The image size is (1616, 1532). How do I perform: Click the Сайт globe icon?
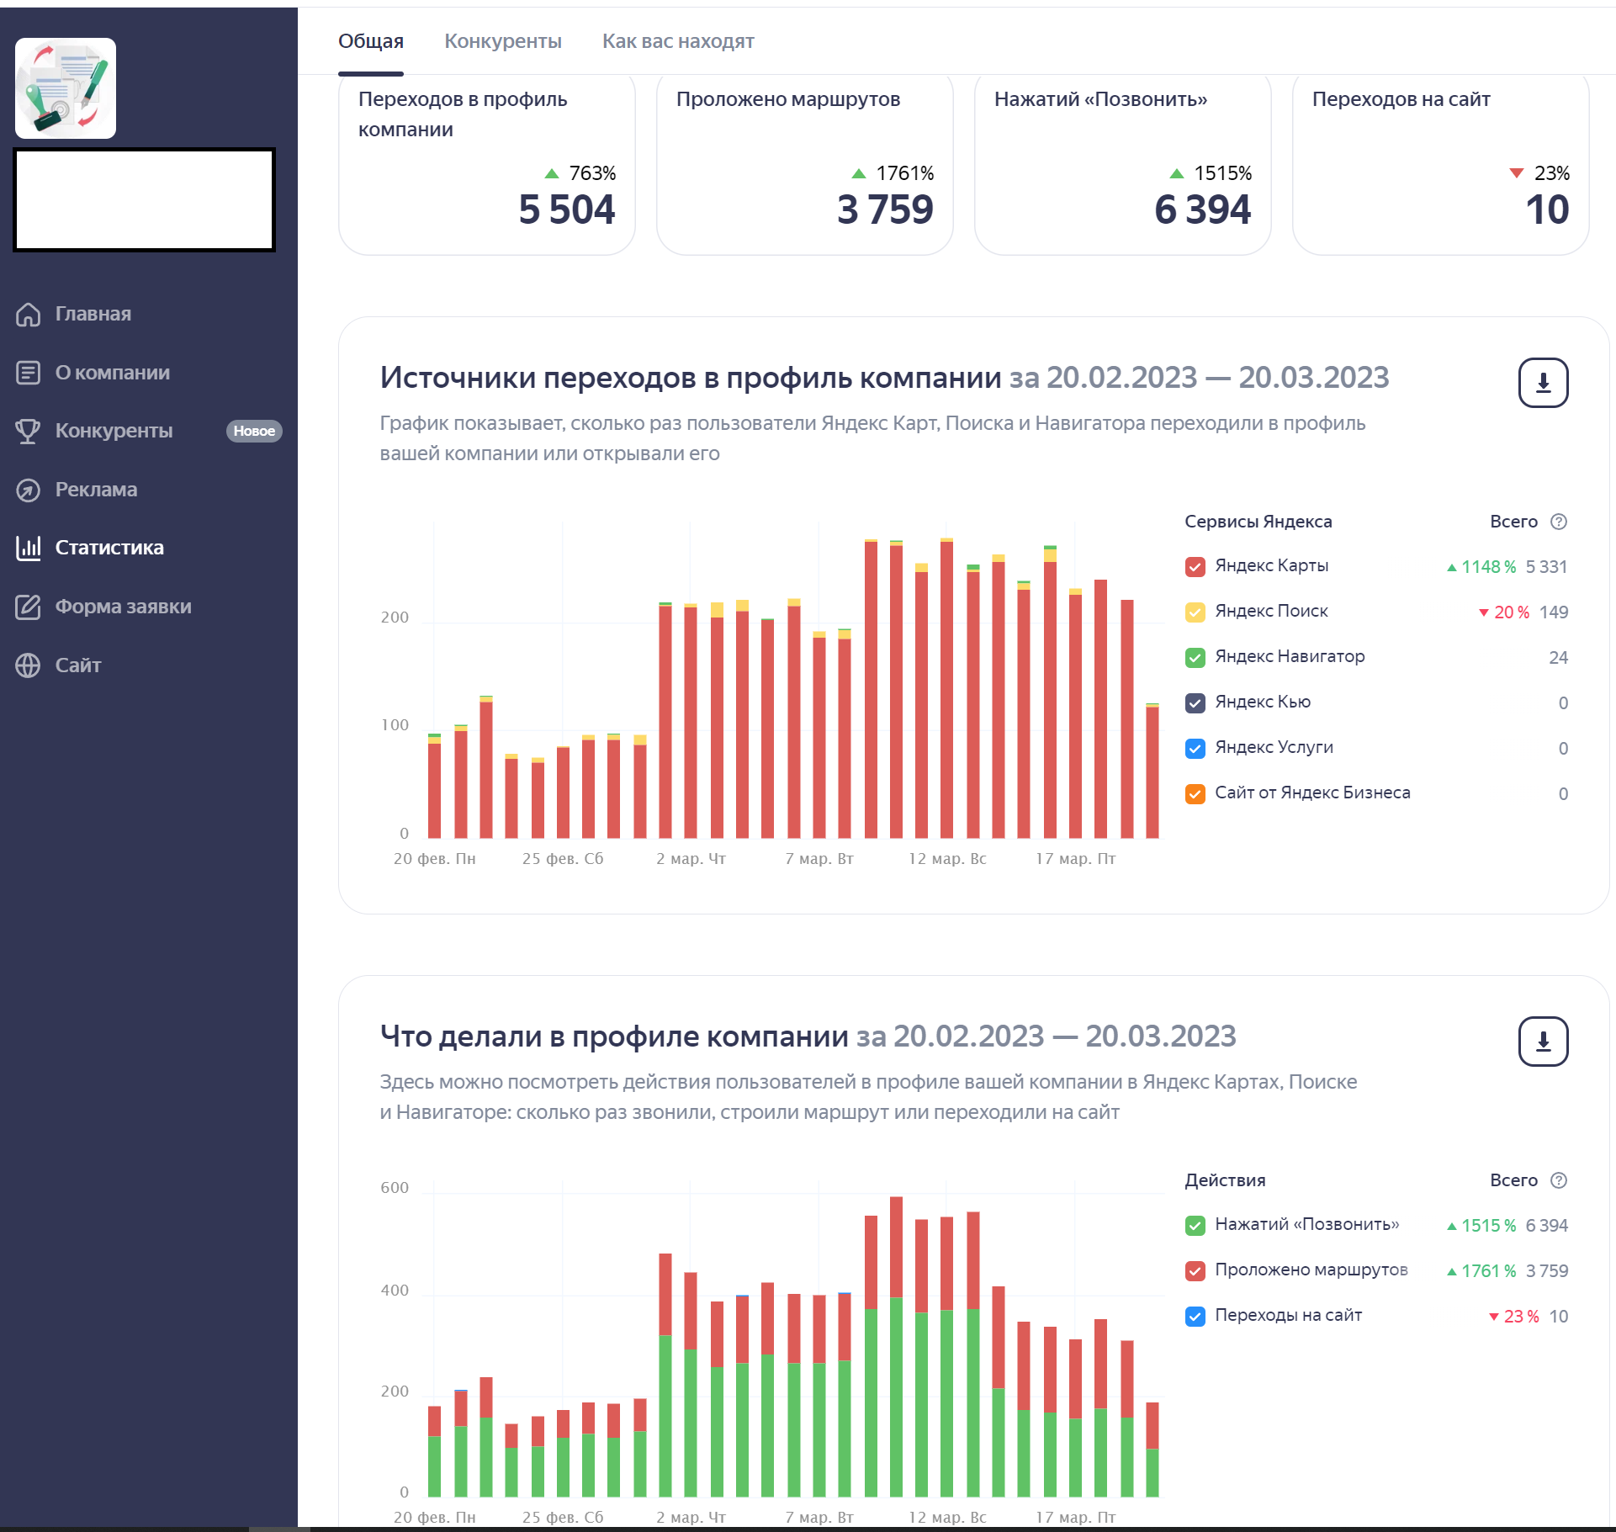[x=28, y=665]
